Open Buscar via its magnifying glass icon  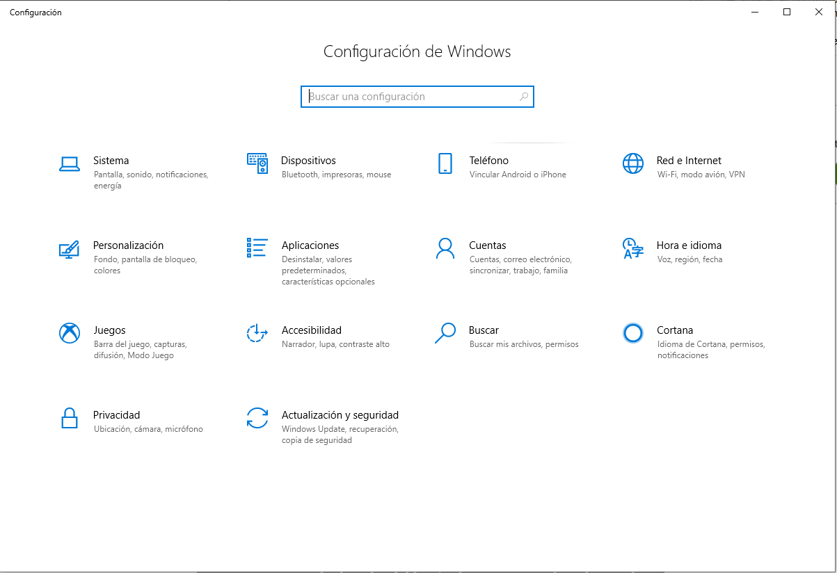point(445,333)
